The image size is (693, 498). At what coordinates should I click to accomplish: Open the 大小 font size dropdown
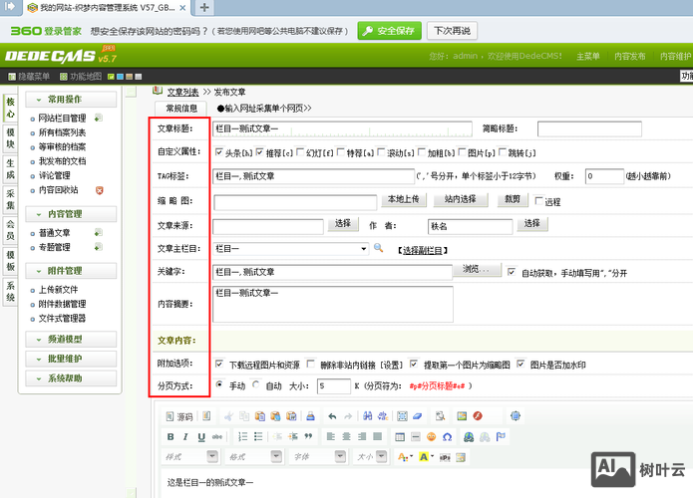coord(371,457)
